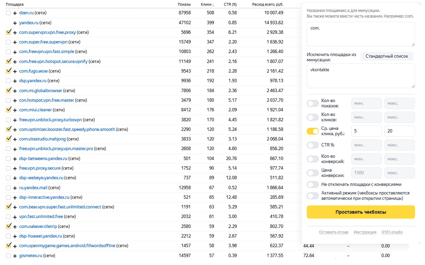Enable Не отключать площадки с конверсиями

[313, 185]
